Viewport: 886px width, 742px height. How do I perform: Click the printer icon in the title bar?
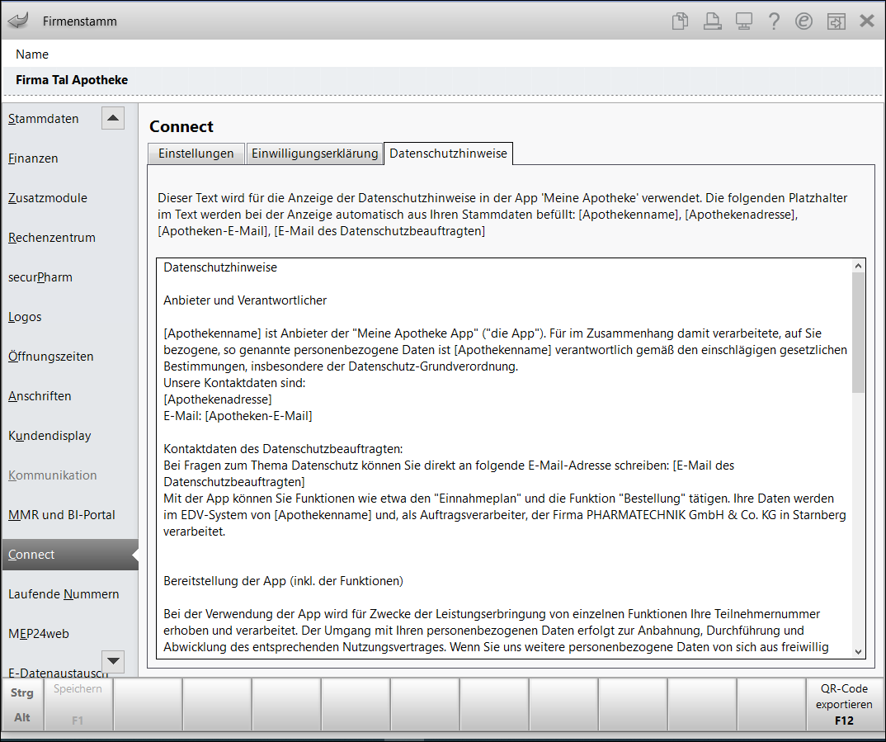click(712, 21)
